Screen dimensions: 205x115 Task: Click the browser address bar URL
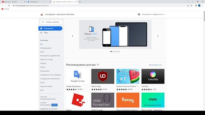32,6
